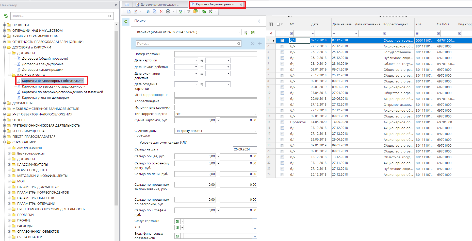Click the new document toolbar icon
The width and height of the screenshot is (472, 241).
[x=129, y=11]
